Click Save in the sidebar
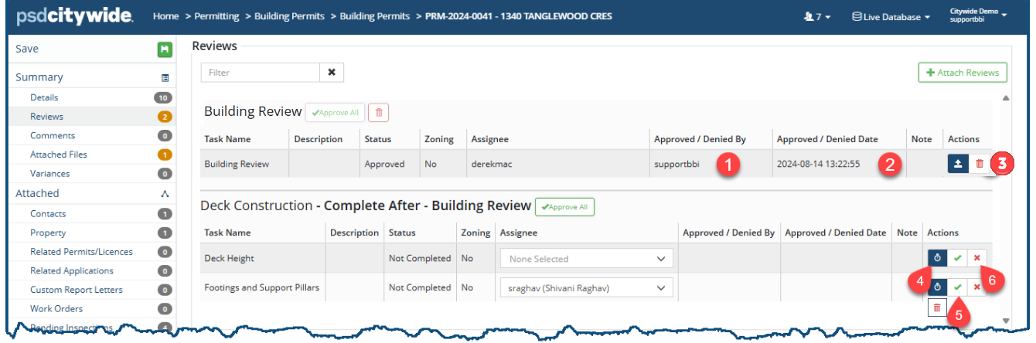This screenshot has width=1036, height=343. (27, 49)
